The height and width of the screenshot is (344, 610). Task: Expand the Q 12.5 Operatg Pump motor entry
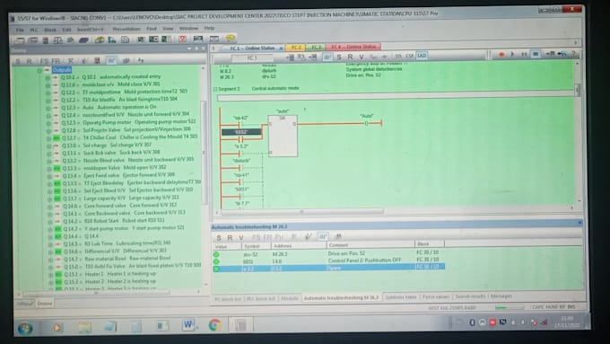coord(48,123)
